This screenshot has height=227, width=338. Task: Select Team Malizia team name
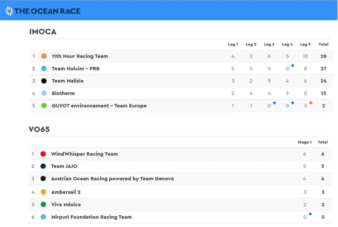coord(68,81)
